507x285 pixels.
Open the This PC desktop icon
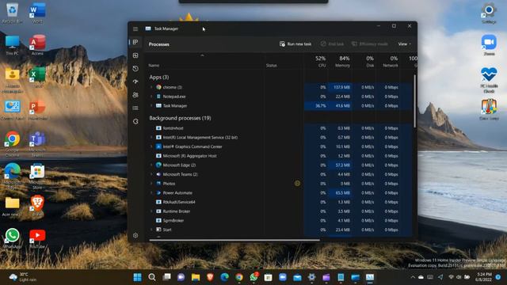(x=13, y=45)
